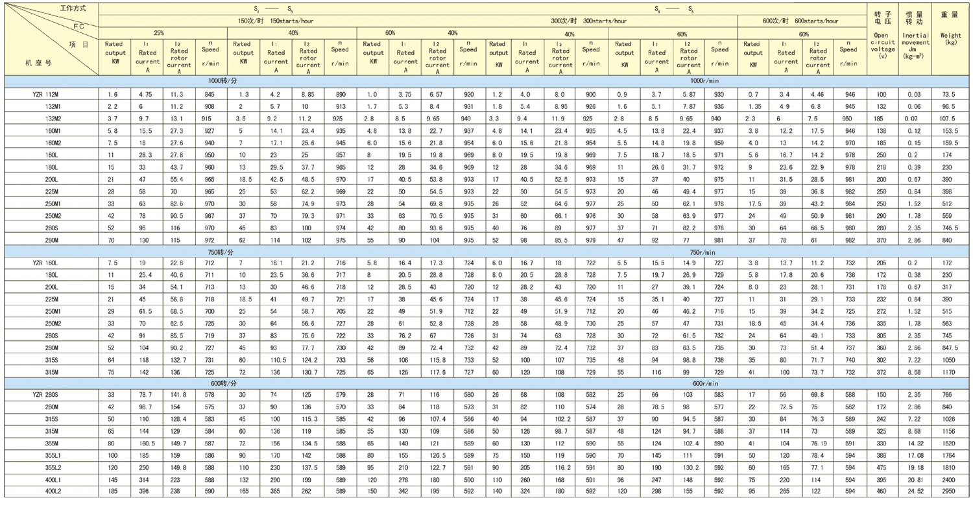Click the weight value 2950 cell
The image size is (973, 509).
pos(948,491)
